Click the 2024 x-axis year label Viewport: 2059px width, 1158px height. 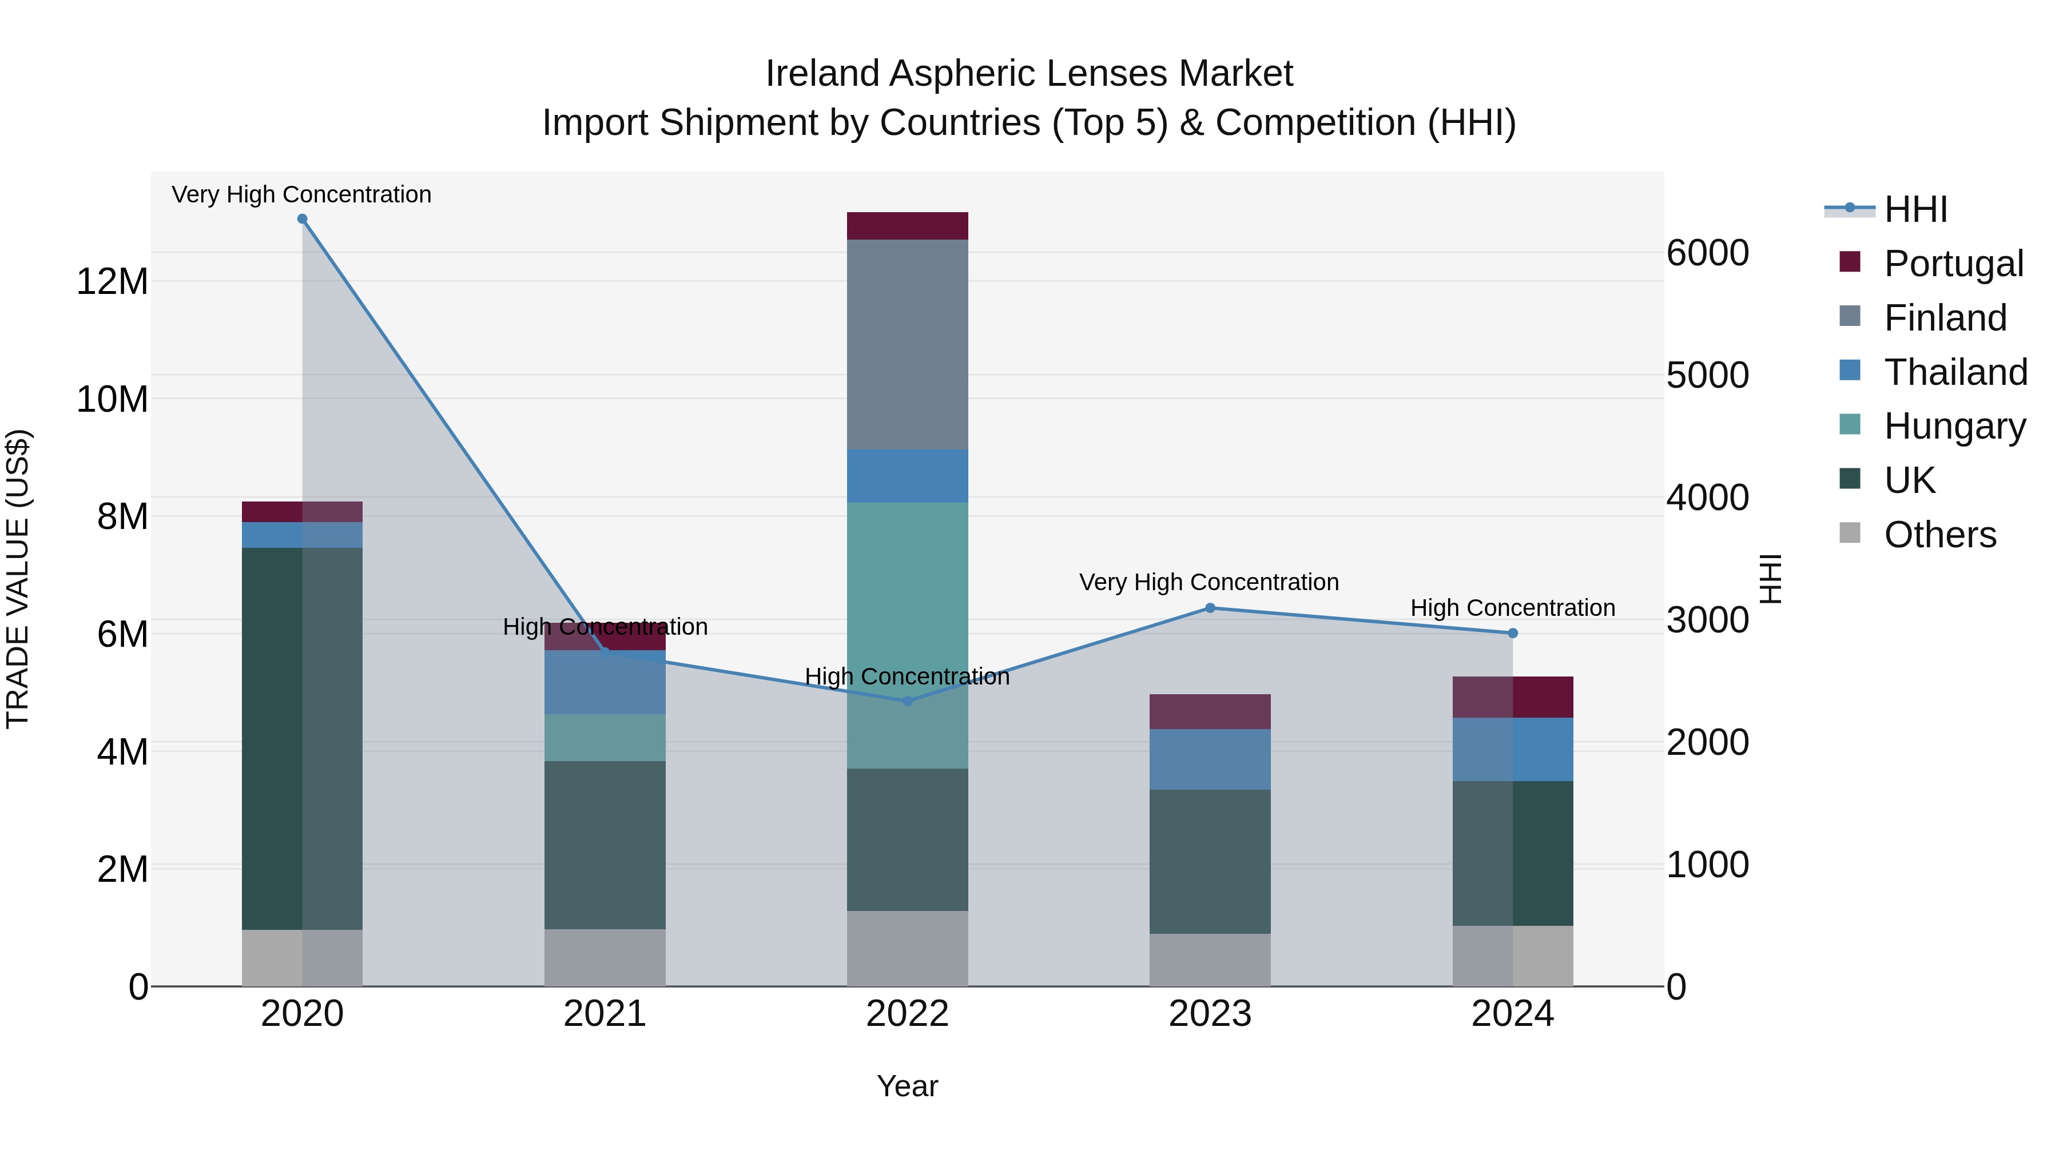[x=1512, y=1014]
